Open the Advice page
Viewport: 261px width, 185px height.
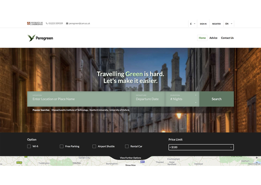click(x=213, y=38)
